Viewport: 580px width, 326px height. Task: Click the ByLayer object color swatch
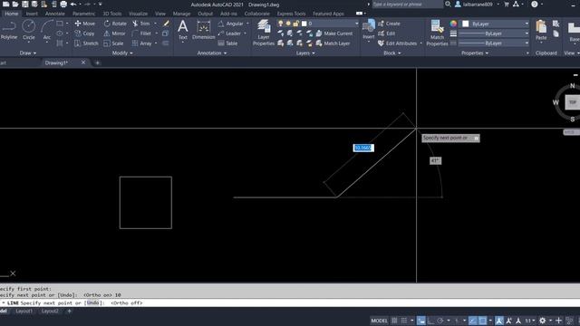point(466,24)
